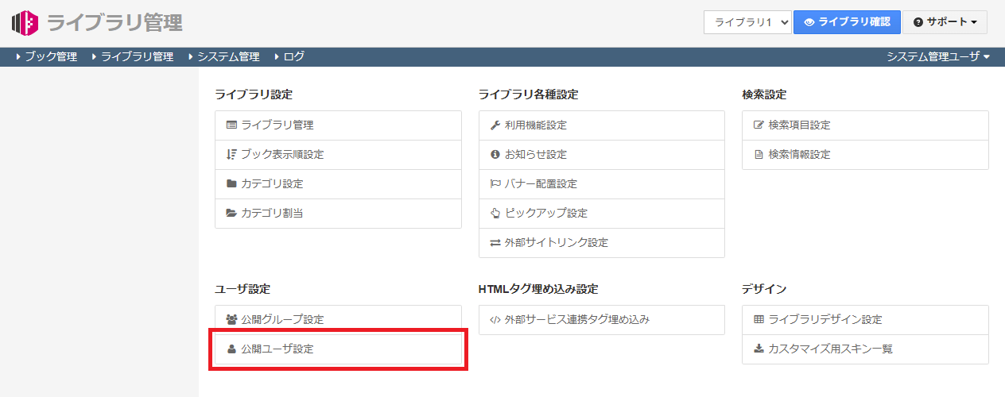Click the お知らせ設定 info icon
The image size is (1005, 397).
coord(495,155)
